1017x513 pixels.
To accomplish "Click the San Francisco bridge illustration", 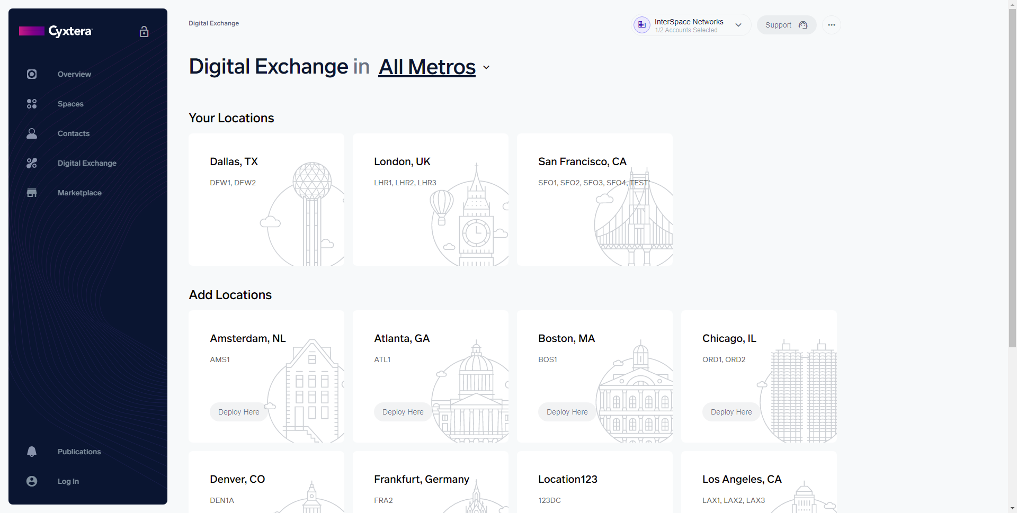I will tap(634, 217).
